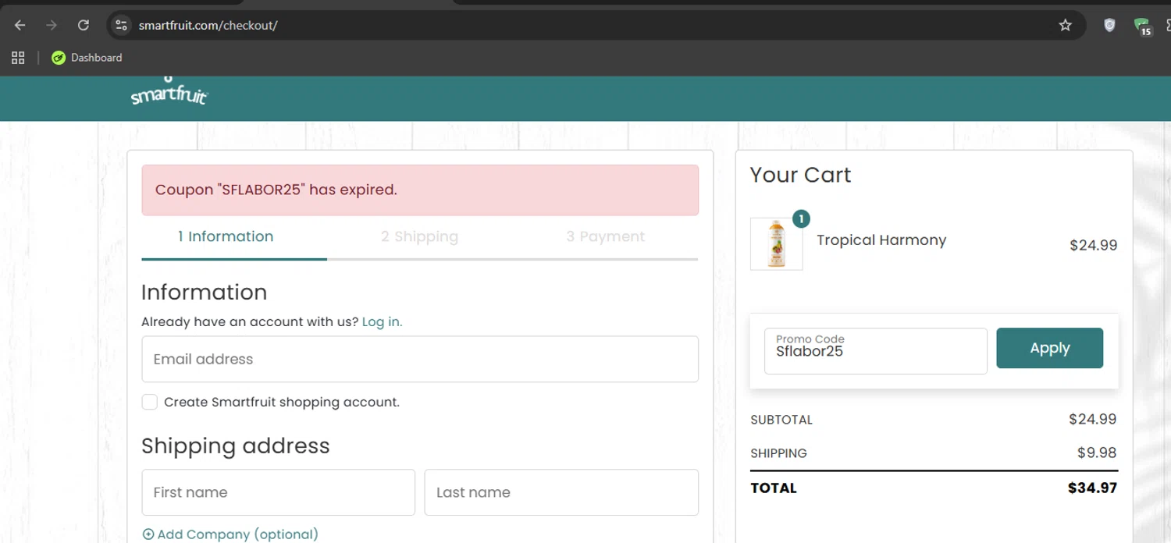
Task: Click the quantity badge on the cart item
Action: click(x=801, y=219)
